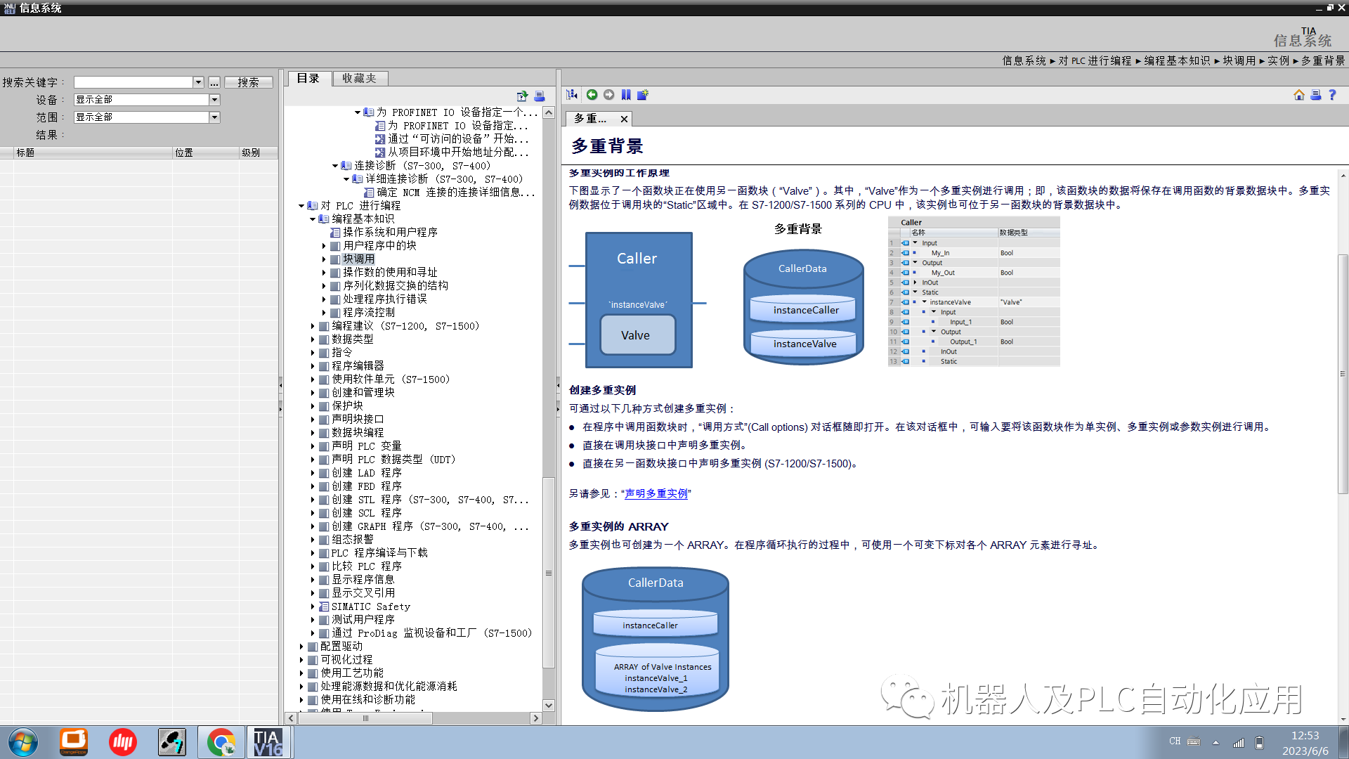Screen dimensions: 1349x759
Task: Sort results by 标题 column header
Action: [93, 153]
